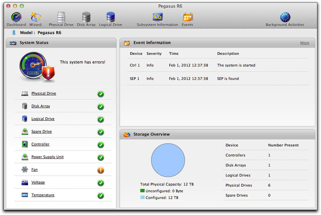
Task: Click the Time column header
Action: pos(174,54)
